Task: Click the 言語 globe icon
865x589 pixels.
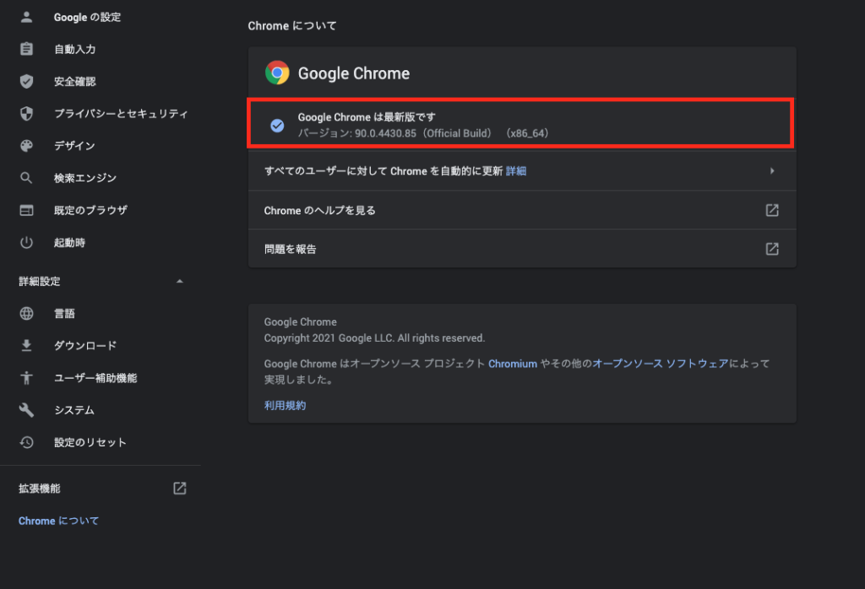Action: coord(26,313)
